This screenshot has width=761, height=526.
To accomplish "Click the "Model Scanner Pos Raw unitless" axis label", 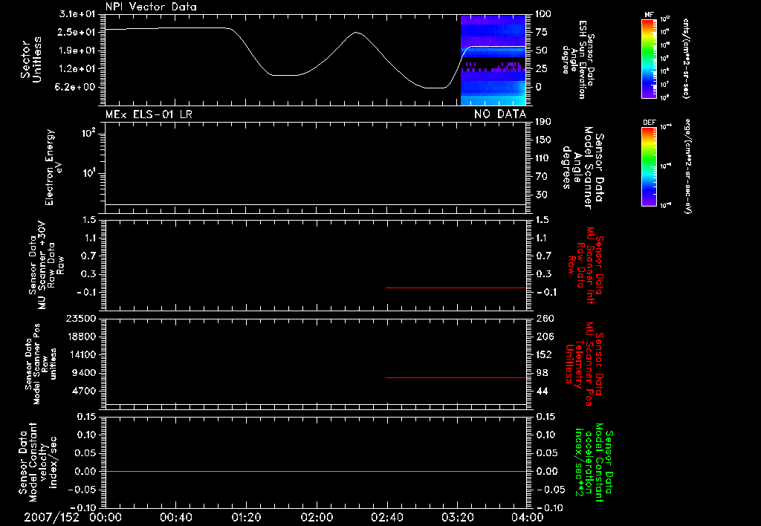I will (x=40, y=364).
